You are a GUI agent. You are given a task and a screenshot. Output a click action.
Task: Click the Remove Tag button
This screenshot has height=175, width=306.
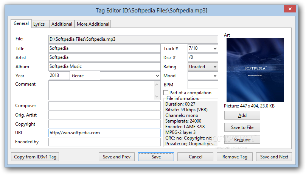235,157
